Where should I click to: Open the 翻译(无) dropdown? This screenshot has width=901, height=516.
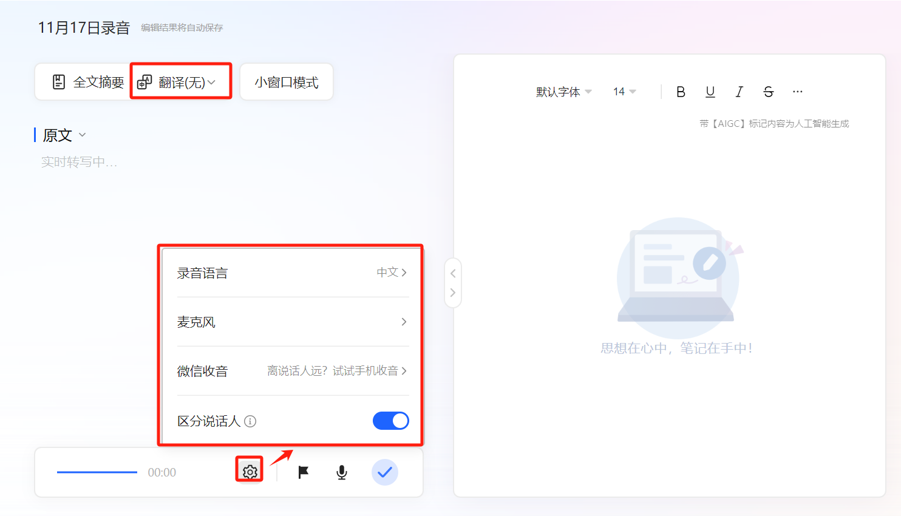pos(181,82)
